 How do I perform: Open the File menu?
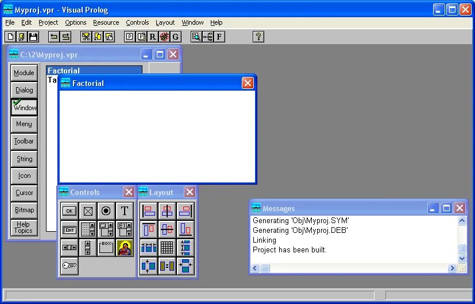coord(10,23)
